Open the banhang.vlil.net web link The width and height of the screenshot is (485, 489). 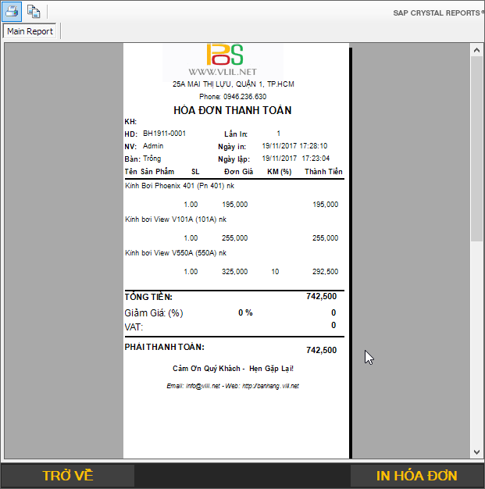pos(270,386)
